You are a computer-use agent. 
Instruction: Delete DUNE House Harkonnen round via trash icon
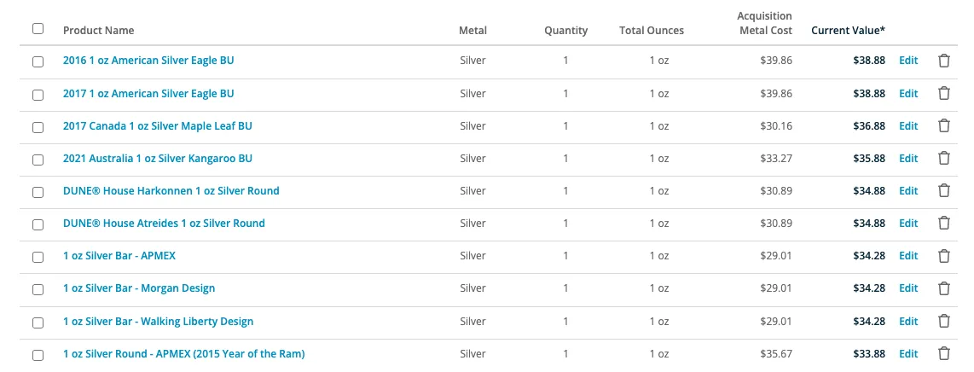click(x=943, y=190)
